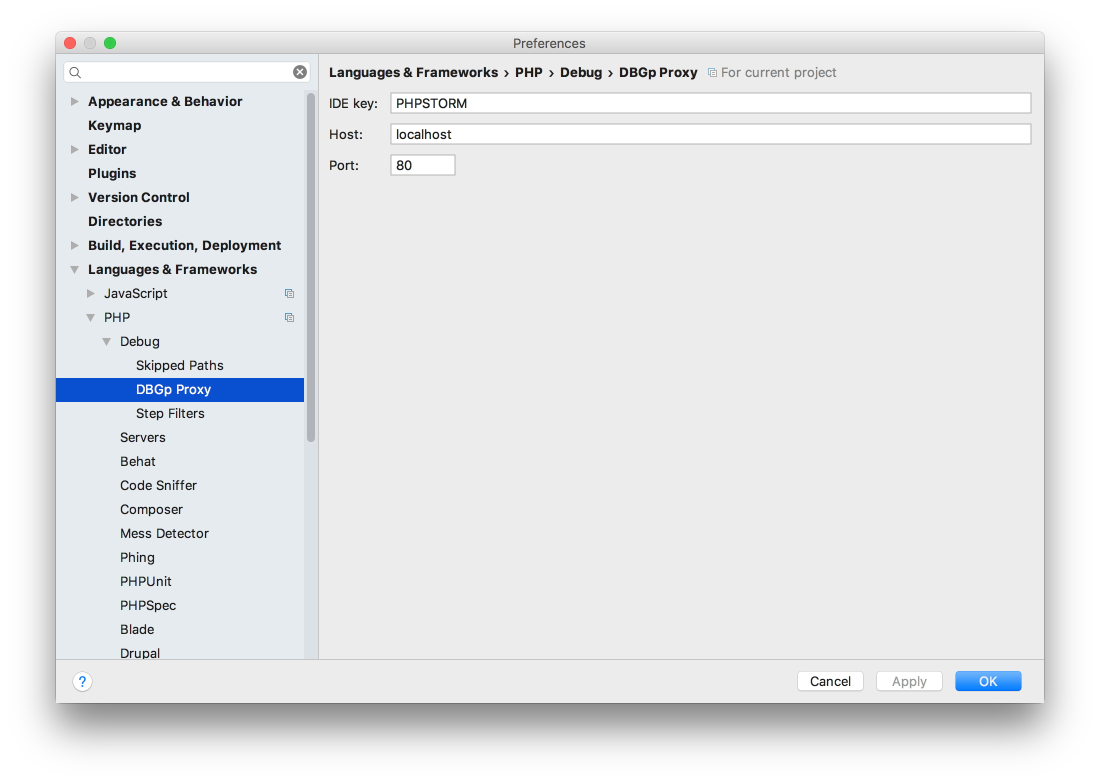Expand the Build, Execution, Deployment section
The image size is (1100, 783).
[x=75, y=245]
